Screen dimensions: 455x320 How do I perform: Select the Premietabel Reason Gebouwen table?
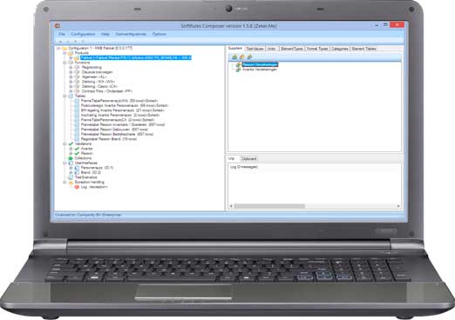pyautogui.click(x=114, y=130)
